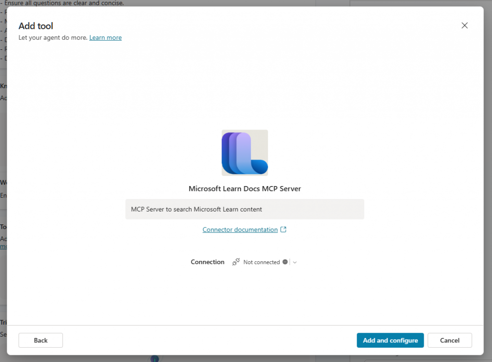The image size is (492, 362).
Task: Click the chevron to choose a connection
Action: [x=295, y=262]
